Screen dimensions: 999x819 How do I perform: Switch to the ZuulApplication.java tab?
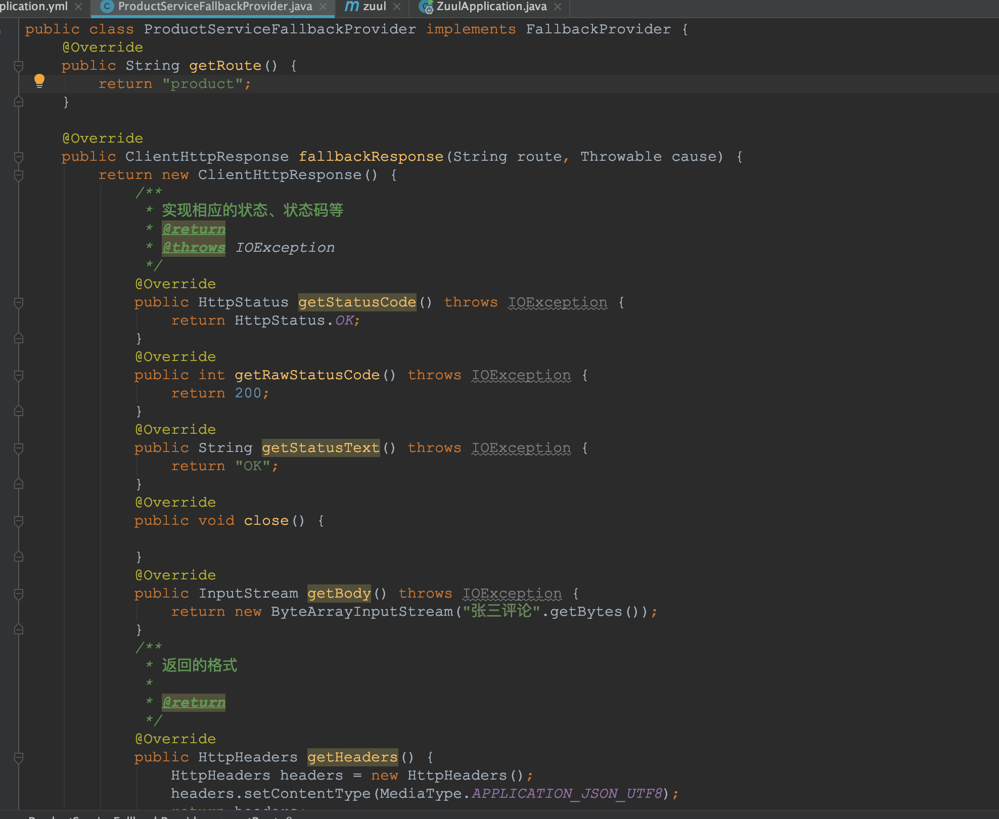(491, 7)
